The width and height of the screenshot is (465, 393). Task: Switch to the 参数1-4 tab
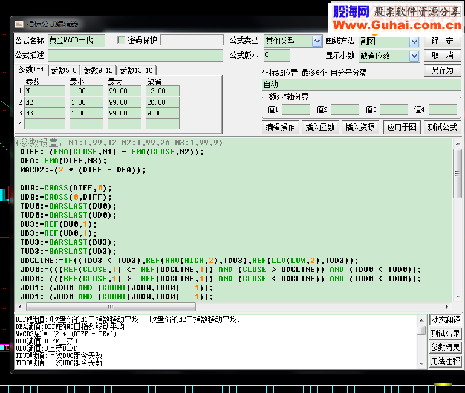point(31,70)
